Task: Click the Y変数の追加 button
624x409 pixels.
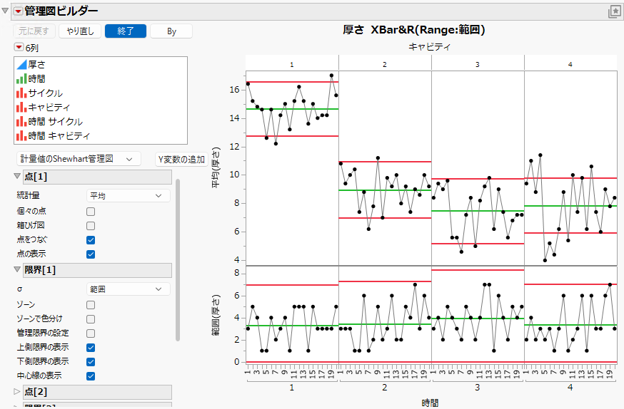Action: 181,159
